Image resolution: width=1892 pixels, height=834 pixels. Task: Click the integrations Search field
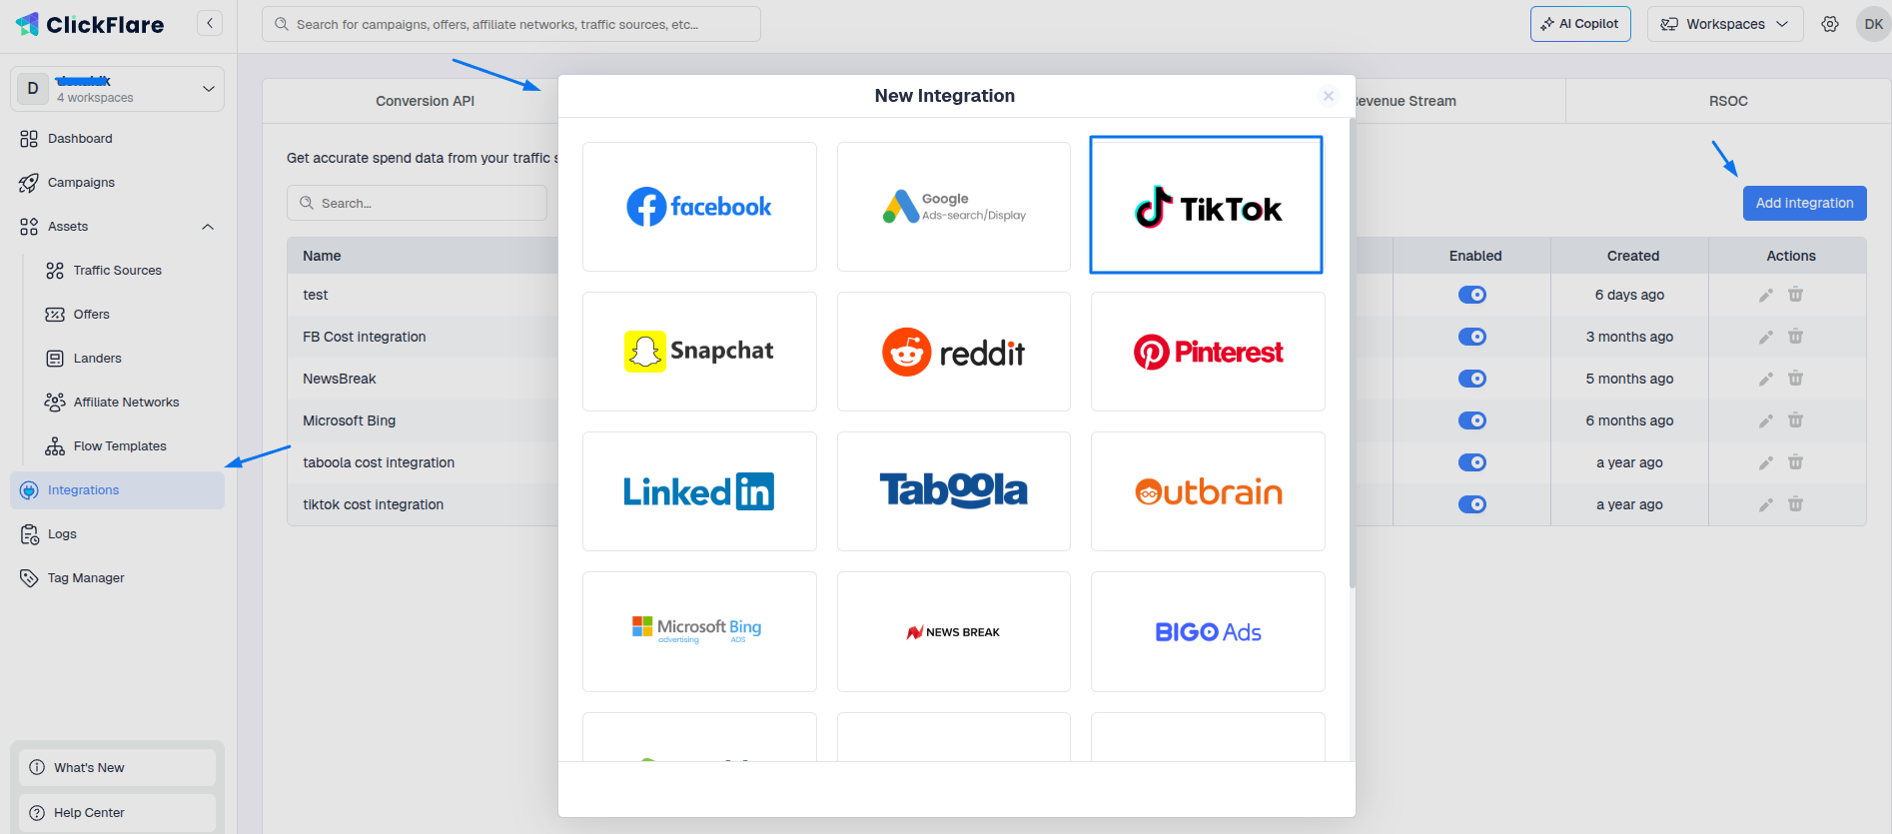417,203
